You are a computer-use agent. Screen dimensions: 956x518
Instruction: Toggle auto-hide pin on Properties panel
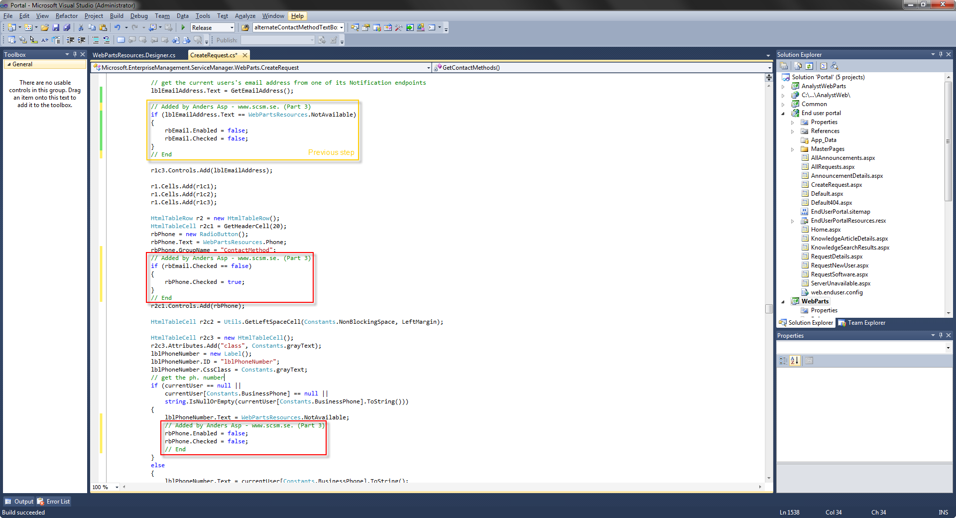[x=941, y=335]
